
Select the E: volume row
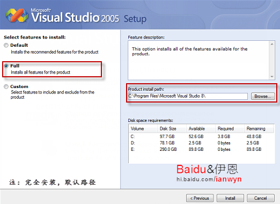[201, 149]
